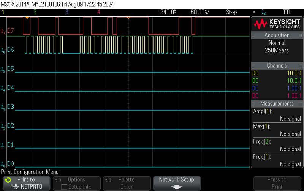Click the yellow DC 10.0:1 channel row
This screenshot has height=191, width=304.
[277, 73]
